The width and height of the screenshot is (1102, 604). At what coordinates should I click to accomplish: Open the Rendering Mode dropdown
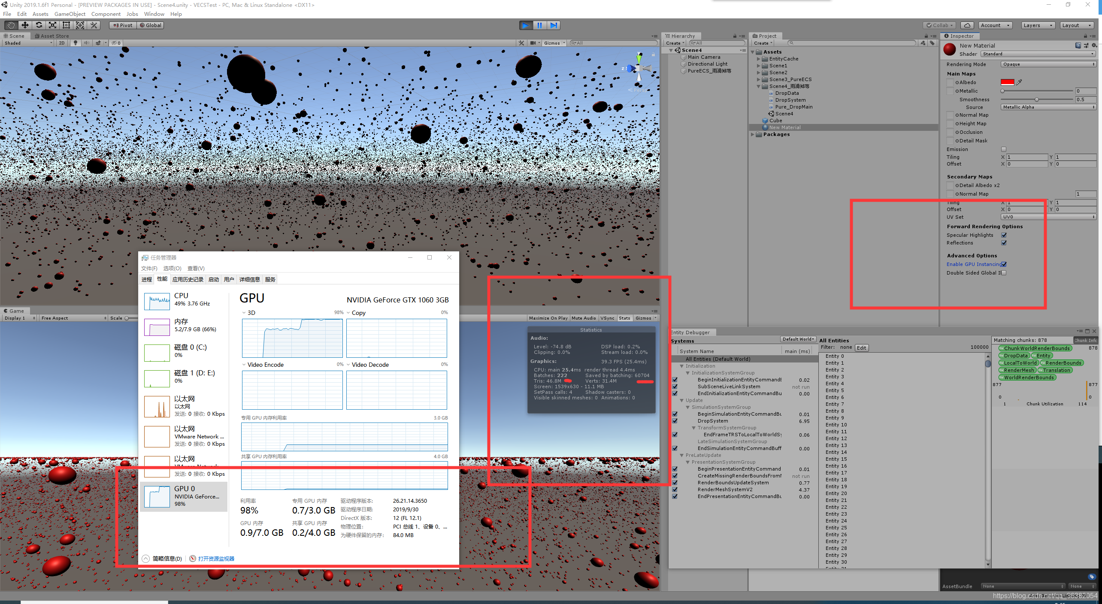1048,64
